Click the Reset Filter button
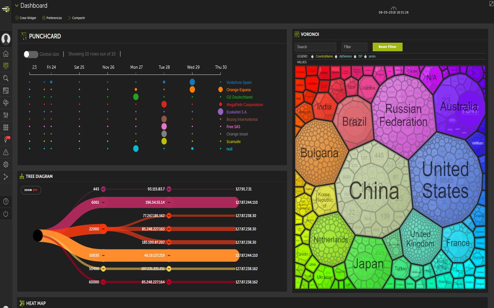 [x=387, y=47]
